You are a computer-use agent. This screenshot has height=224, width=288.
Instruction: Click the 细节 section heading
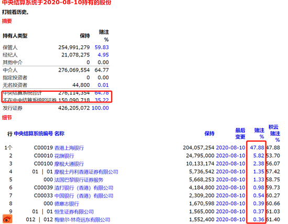pos(7,117)
